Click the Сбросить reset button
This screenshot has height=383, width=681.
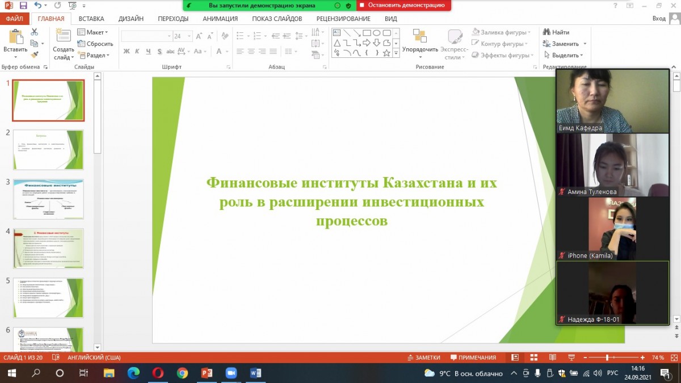coord(95,44)
